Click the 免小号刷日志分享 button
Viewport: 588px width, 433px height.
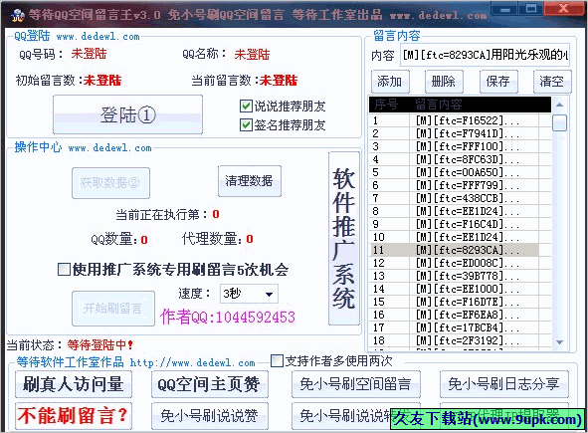click(504, 384)
